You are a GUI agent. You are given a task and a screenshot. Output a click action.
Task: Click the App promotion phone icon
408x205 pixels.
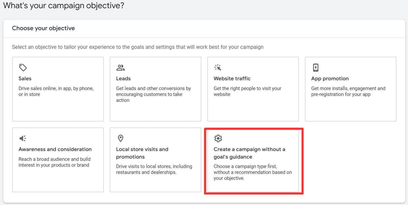(315, 67)
